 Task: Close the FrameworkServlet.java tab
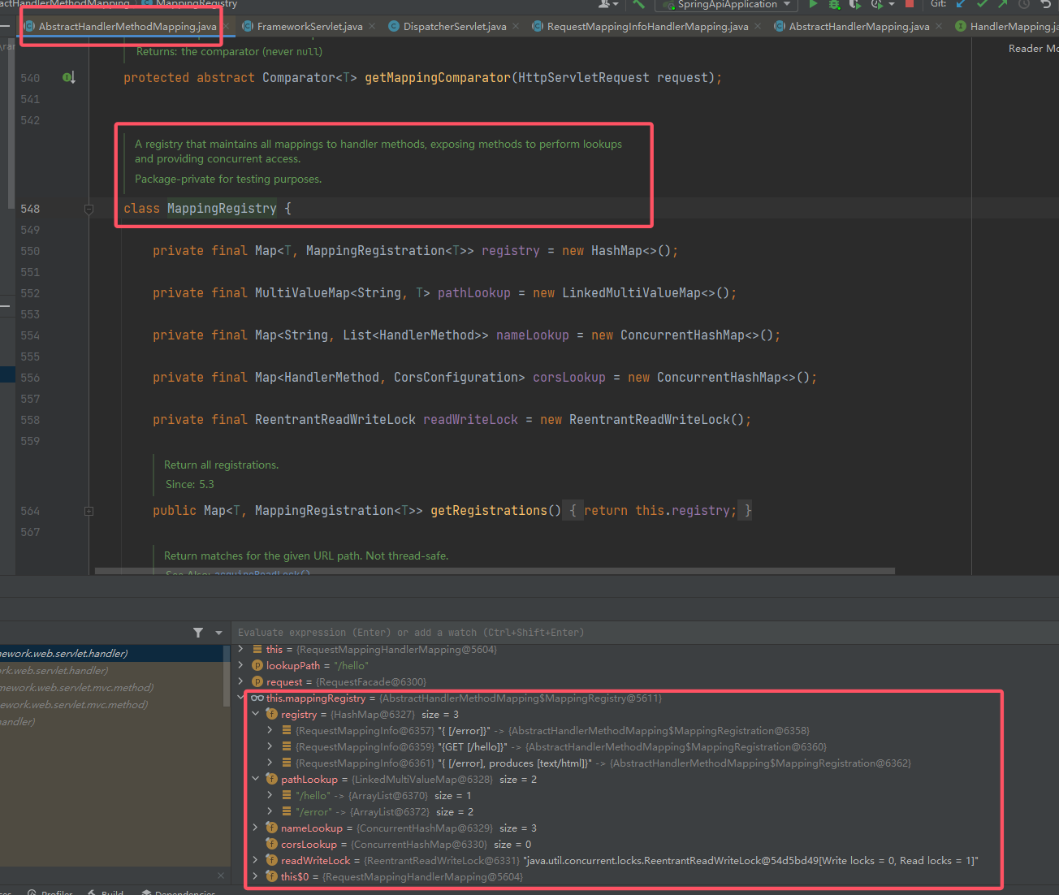coord(372,27)
